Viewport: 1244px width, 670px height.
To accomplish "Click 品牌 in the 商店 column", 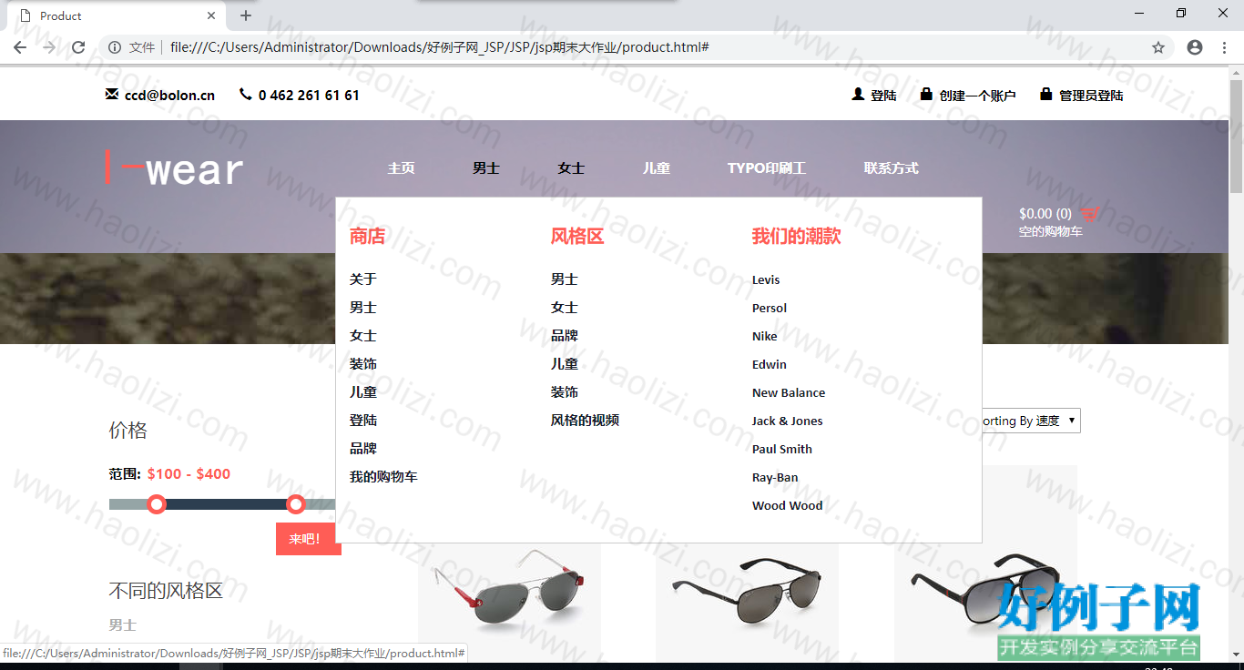I will click(363, 449).
